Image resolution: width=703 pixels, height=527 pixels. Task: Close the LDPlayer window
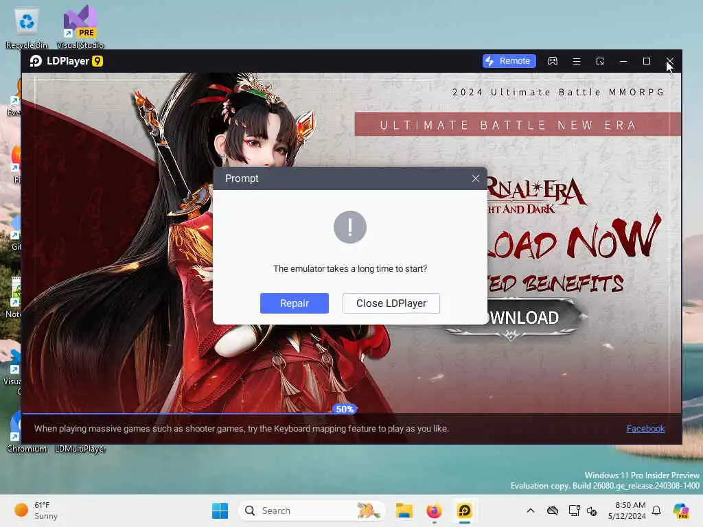pyautogui.click(x=670, y=61)
